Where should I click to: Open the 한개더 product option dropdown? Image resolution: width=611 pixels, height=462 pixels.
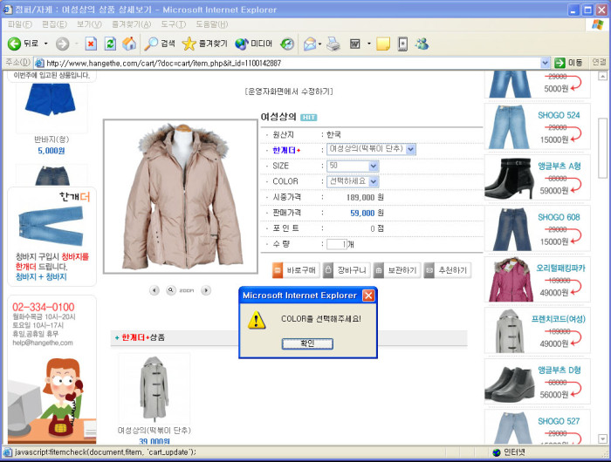[410, 150]
